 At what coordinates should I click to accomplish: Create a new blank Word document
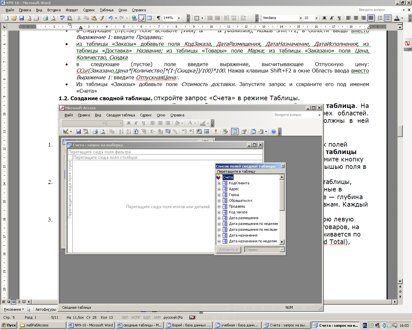[x=6, y=18]
